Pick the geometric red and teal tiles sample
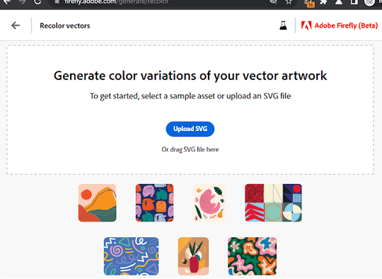The image size is (382, 279). (x=273, y=203)
